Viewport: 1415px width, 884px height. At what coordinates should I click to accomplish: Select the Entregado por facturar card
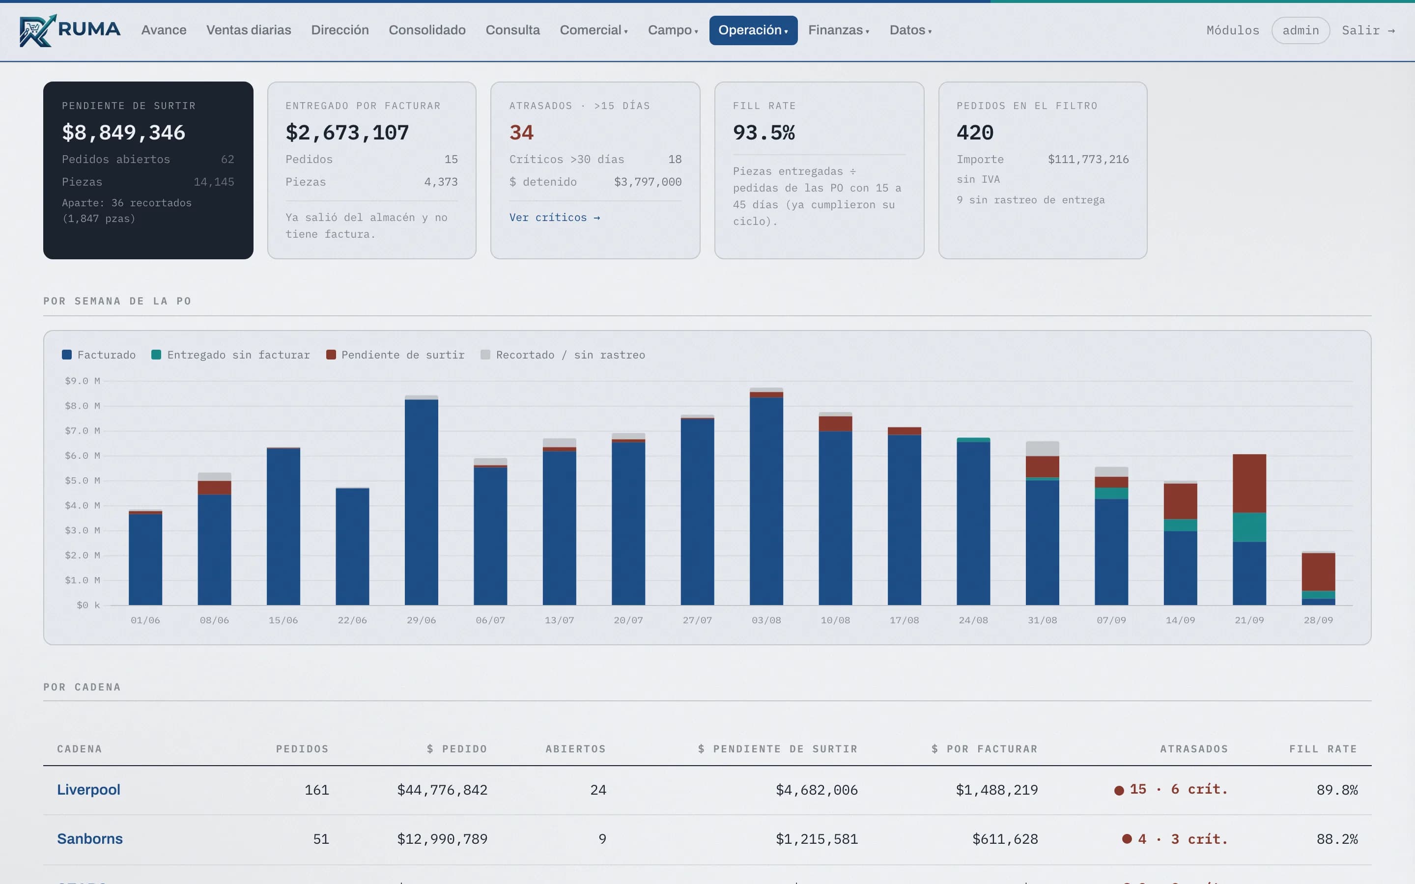(x=372, y=170)
